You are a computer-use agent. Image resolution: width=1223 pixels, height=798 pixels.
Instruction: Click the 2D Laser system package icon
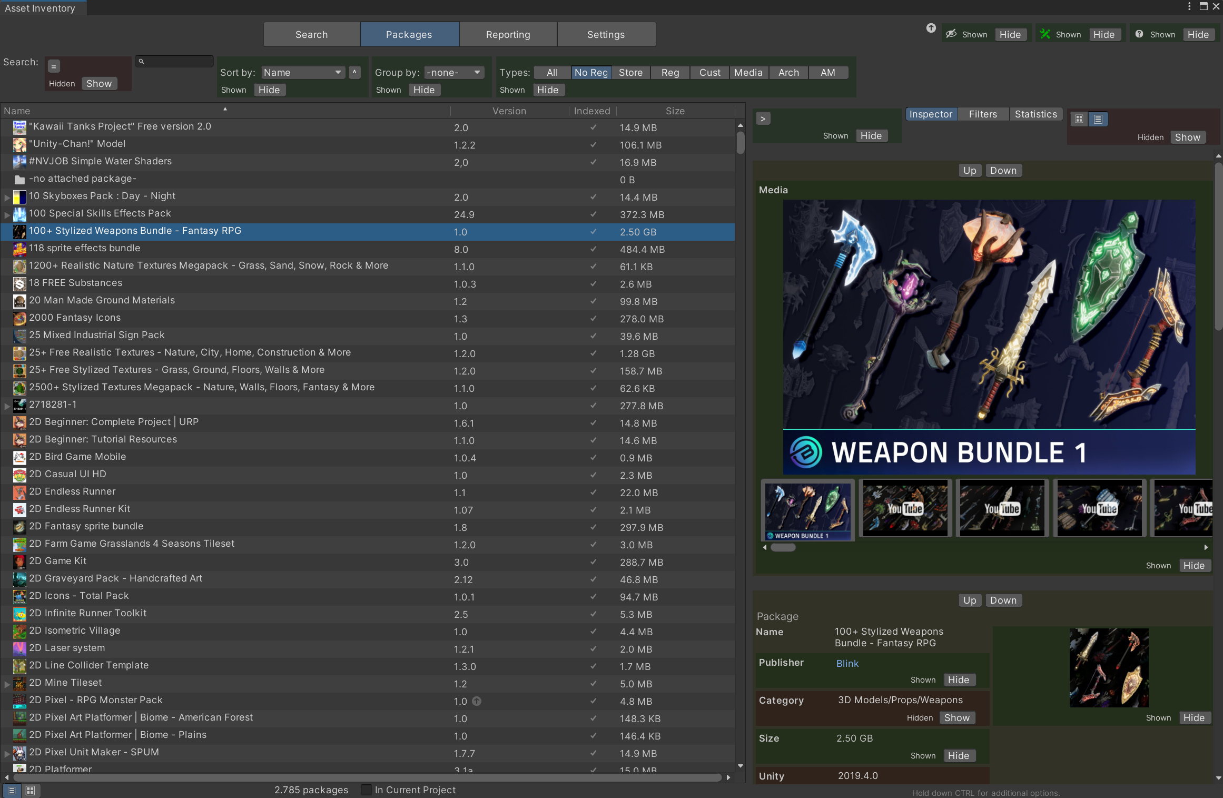(19, 649)
